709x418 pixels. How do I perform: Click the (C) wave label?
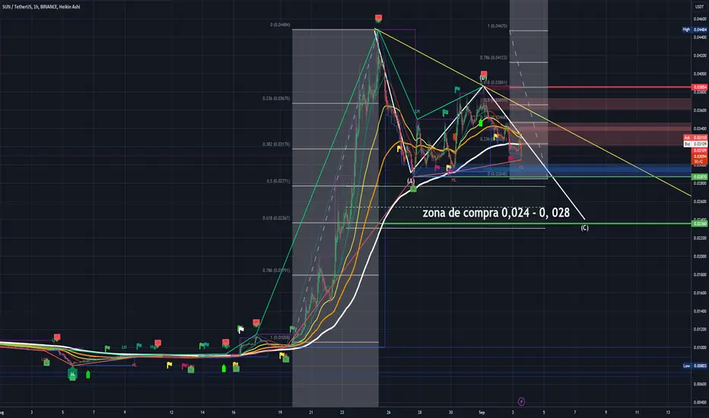coord(585,228)
